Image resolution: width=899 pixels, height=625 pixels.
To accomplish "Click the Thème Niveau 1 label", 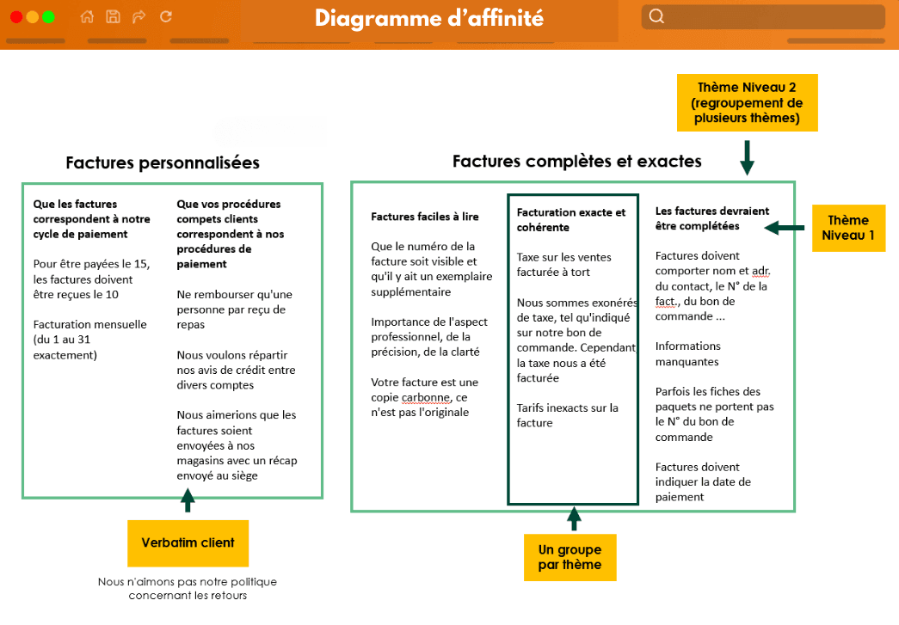I will point(848,228).
